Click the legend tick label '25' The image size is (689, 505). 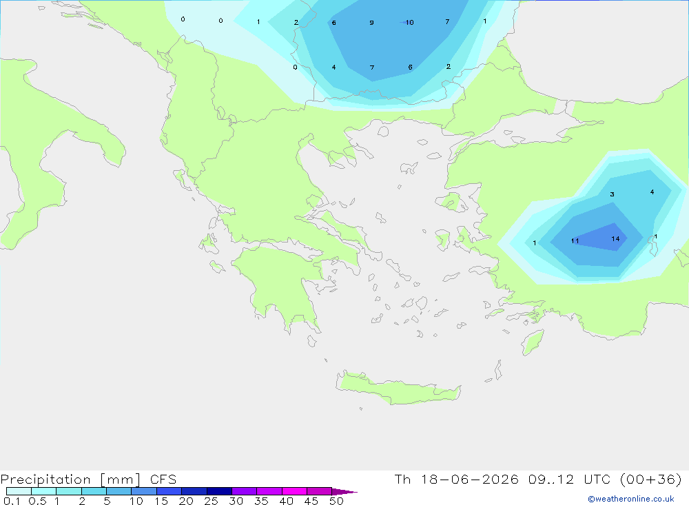[211, 501]
